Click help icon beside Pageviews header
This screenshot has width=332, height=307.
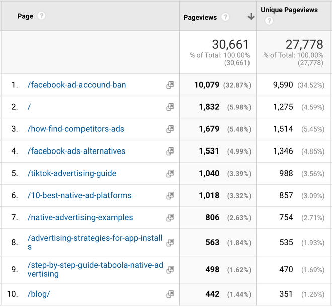click(226, 17)
